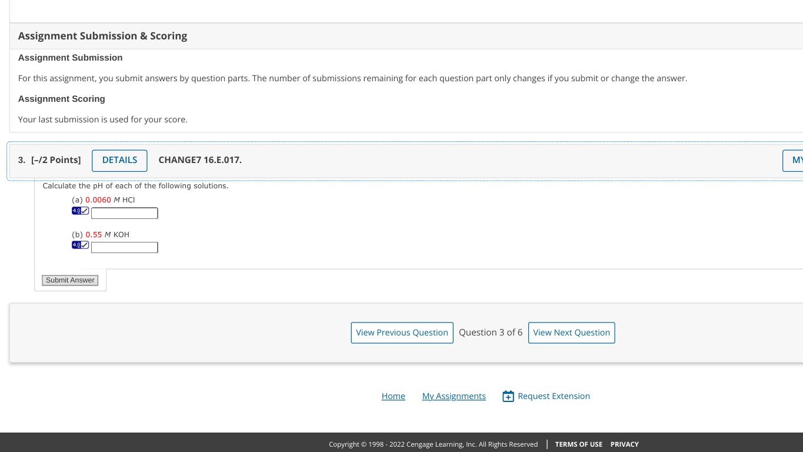The width and height of the screenshot is (803, 452).
Task: Click Request Extension
Action: pyautogui.click(x=554, y=396)
